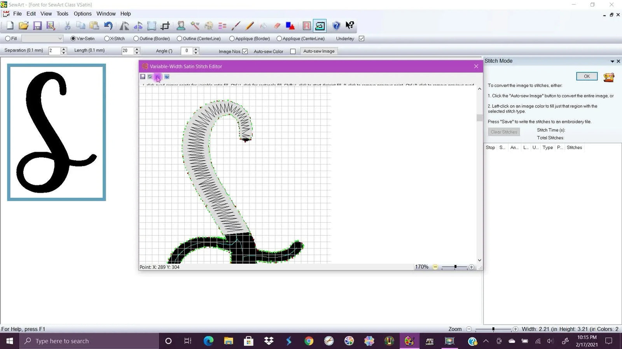
Task: Select the Crop tool icon
Action: pos(165,26)
